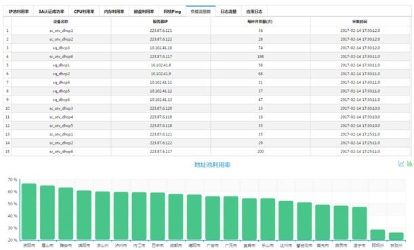Click concurrency value 74
The image size is (414, 250).
[261, 48]
